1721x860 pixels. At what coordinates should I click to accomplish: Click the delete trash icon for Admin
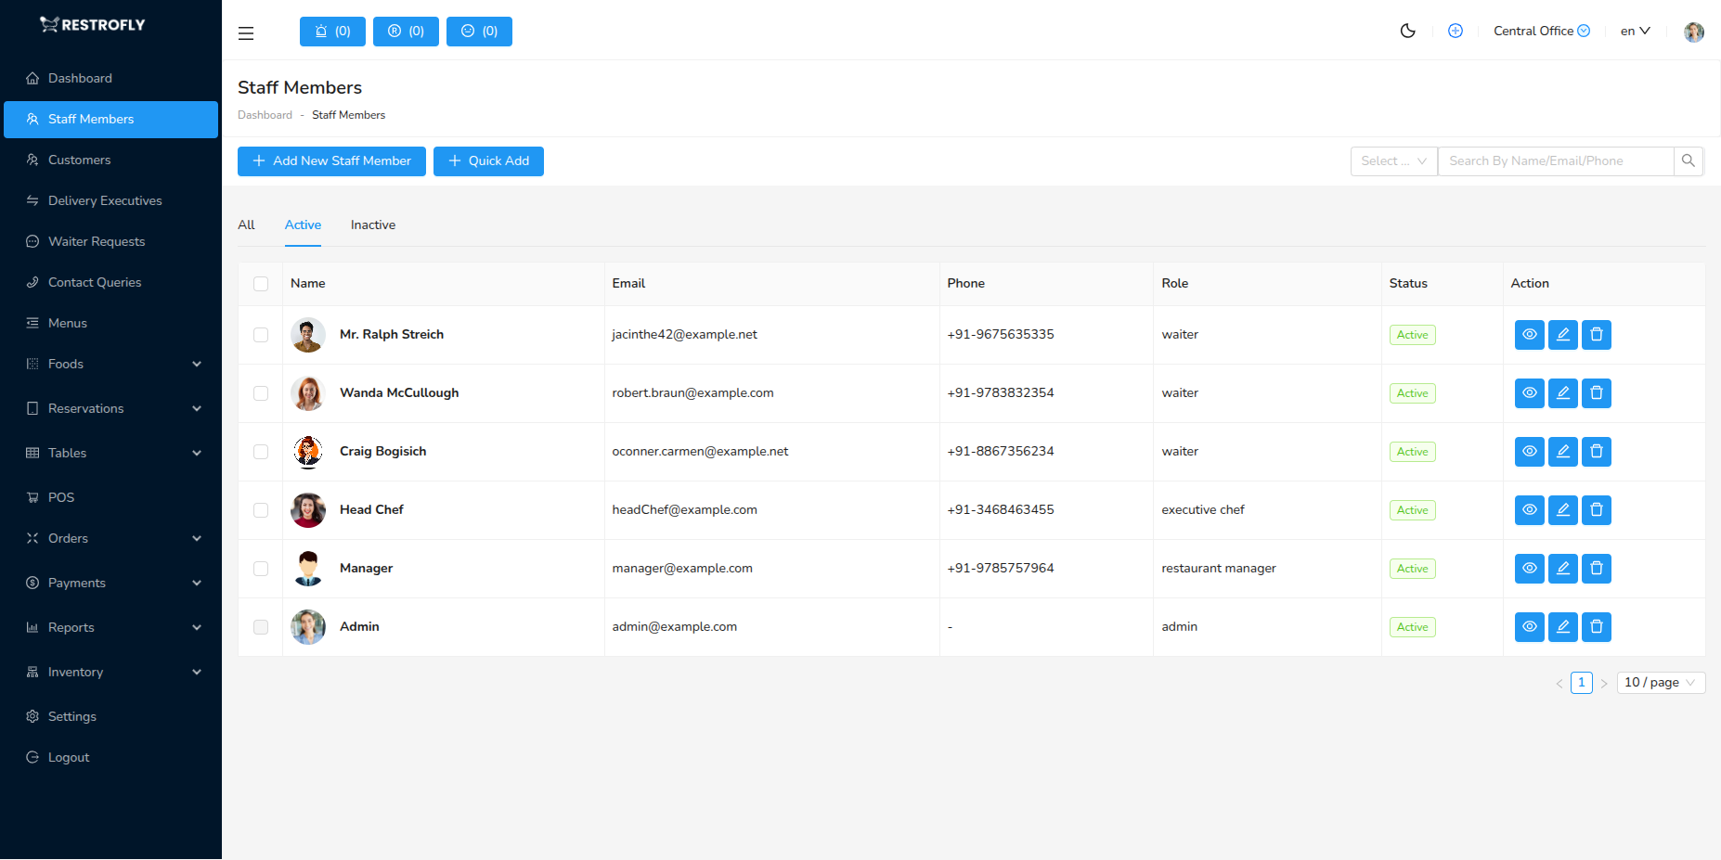pyautogui.click(x=1596, y=626)
